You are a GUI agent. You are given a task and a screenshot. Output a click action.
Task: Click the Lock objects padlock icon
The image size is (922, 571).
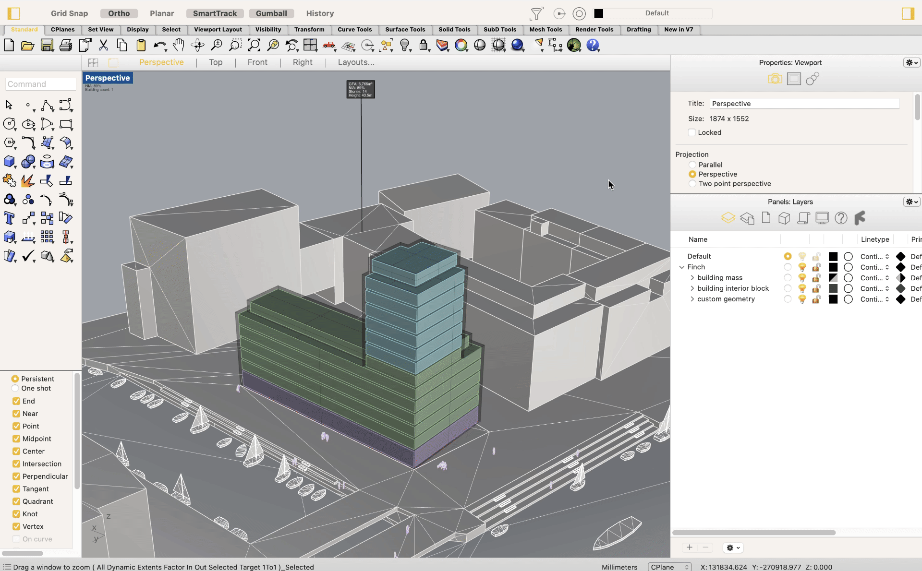pos(423,45)
